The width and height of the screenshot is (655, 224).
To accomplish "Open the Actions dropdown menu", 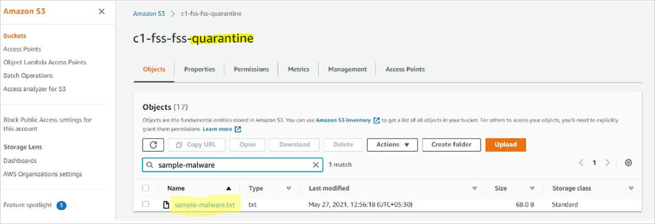I will click(392, 145).
